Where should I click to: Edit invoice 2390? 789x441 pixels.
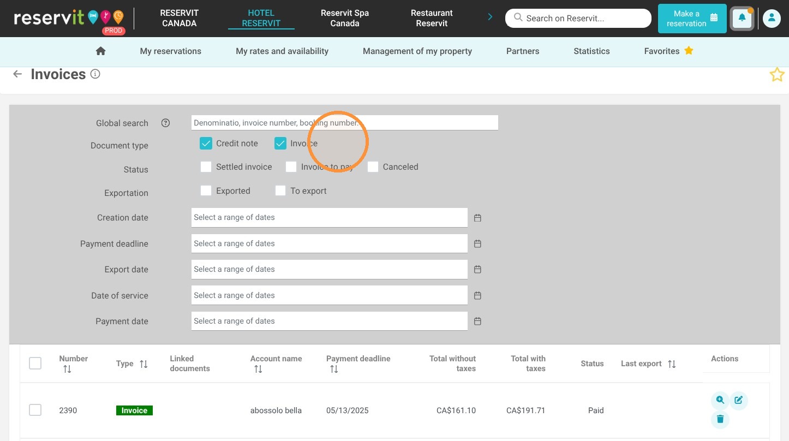click(739, 400)
